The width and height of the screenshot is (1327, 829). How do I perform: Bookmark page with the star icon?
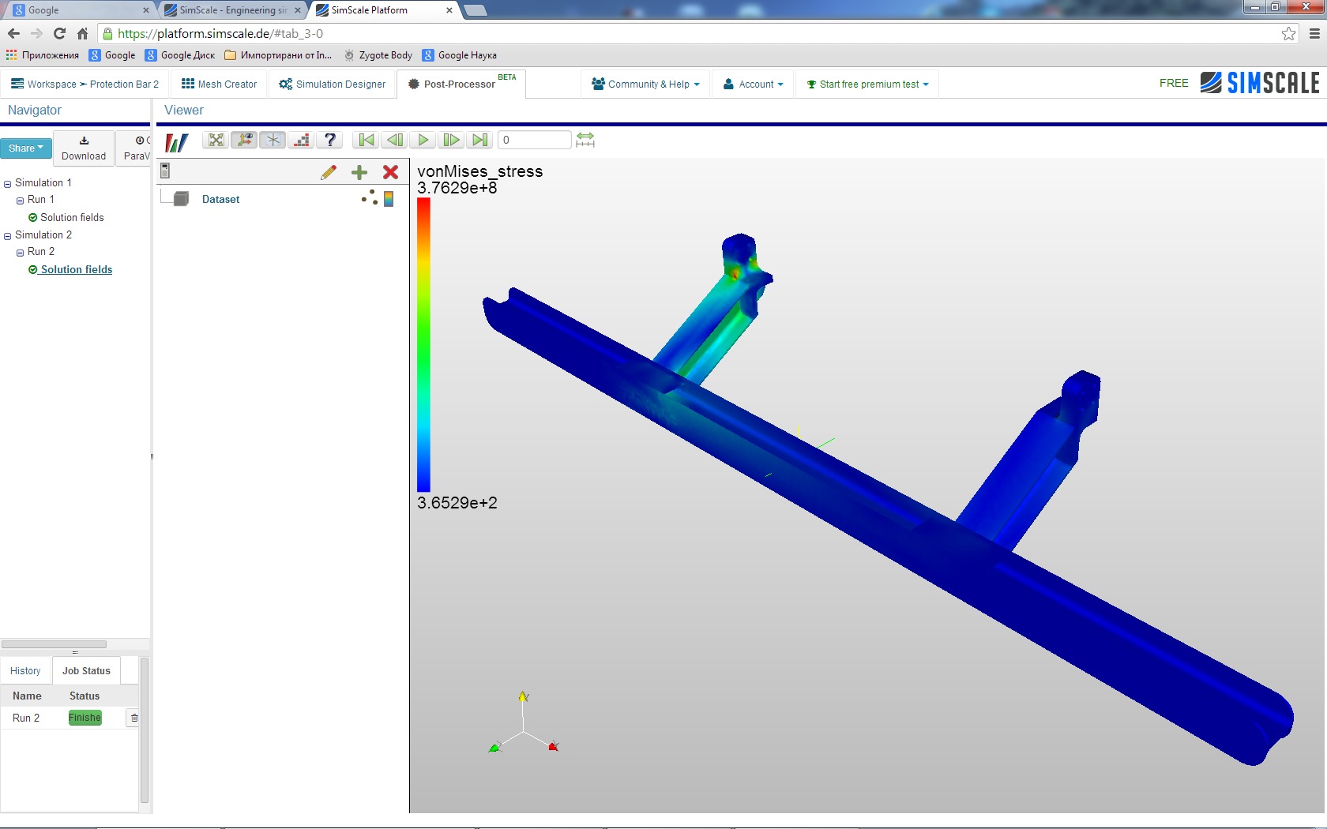point(1288,33)
